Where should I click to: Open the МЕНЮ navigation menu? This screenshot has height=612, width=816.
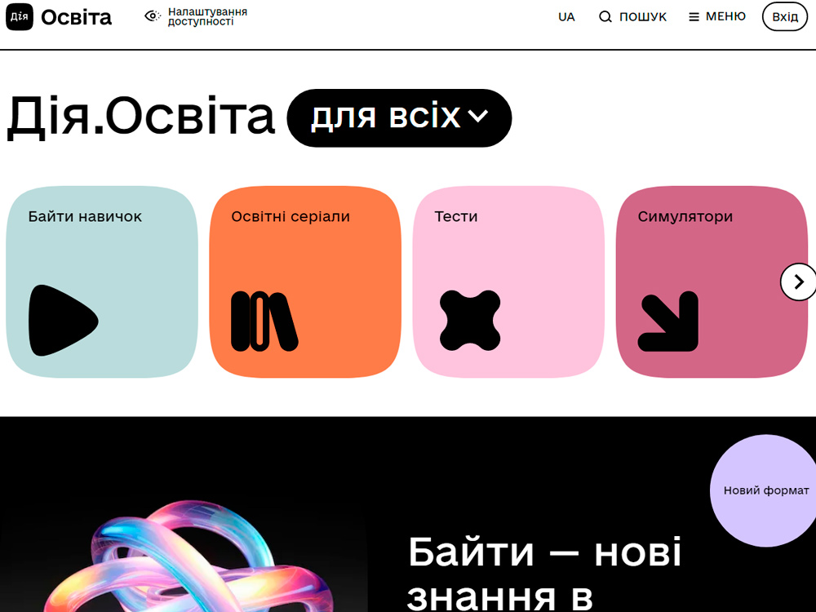click(725, 16)
